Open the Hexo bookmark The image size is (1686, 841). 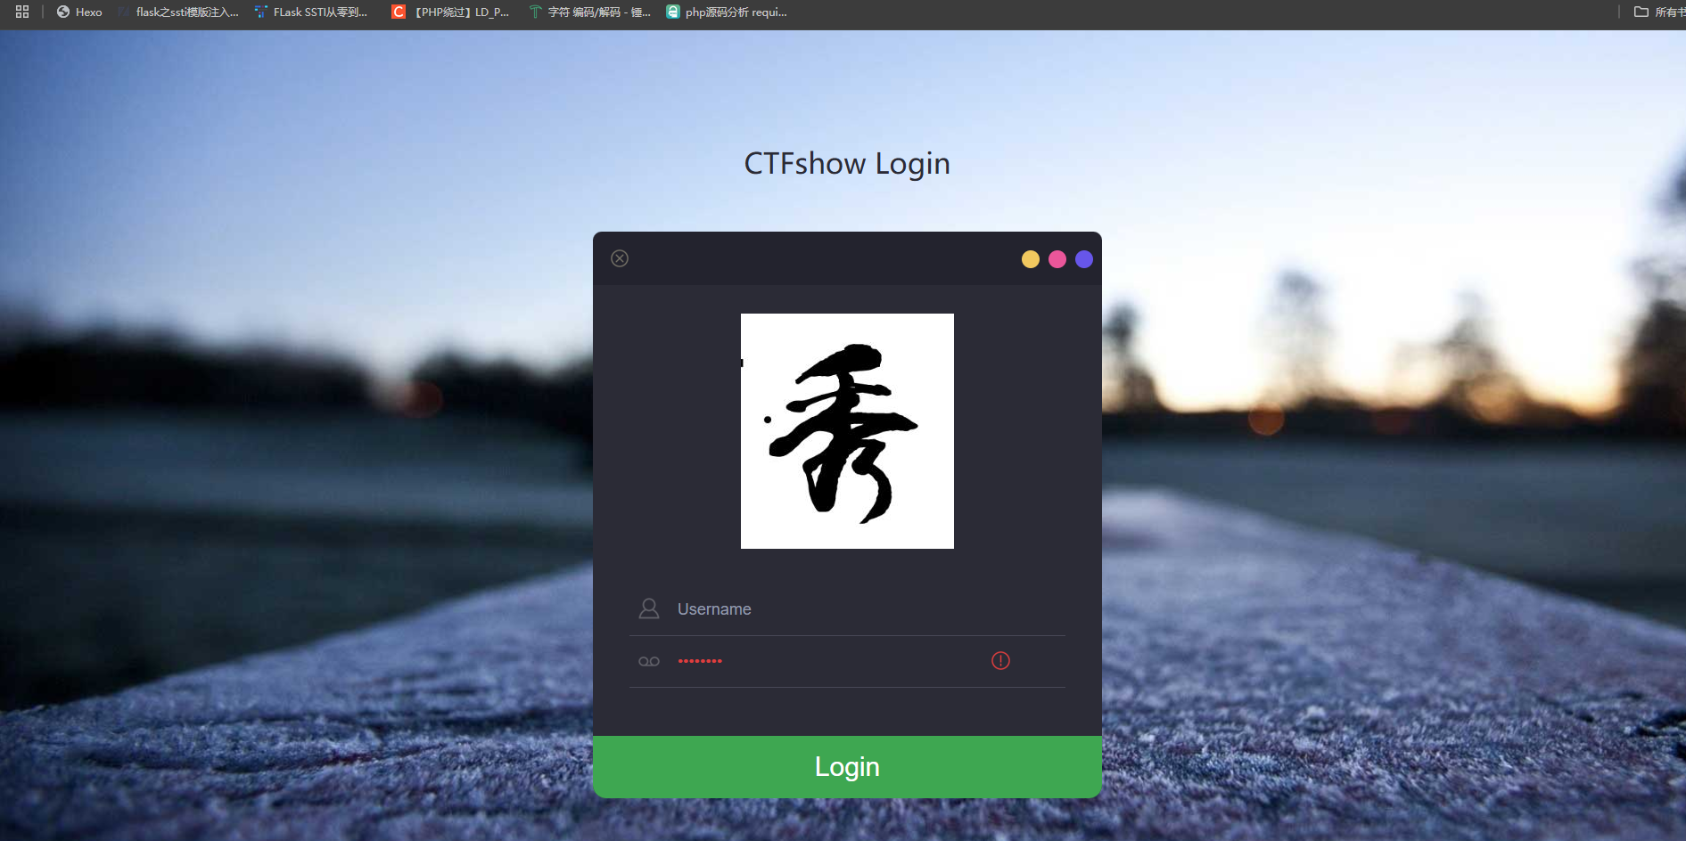79,12
